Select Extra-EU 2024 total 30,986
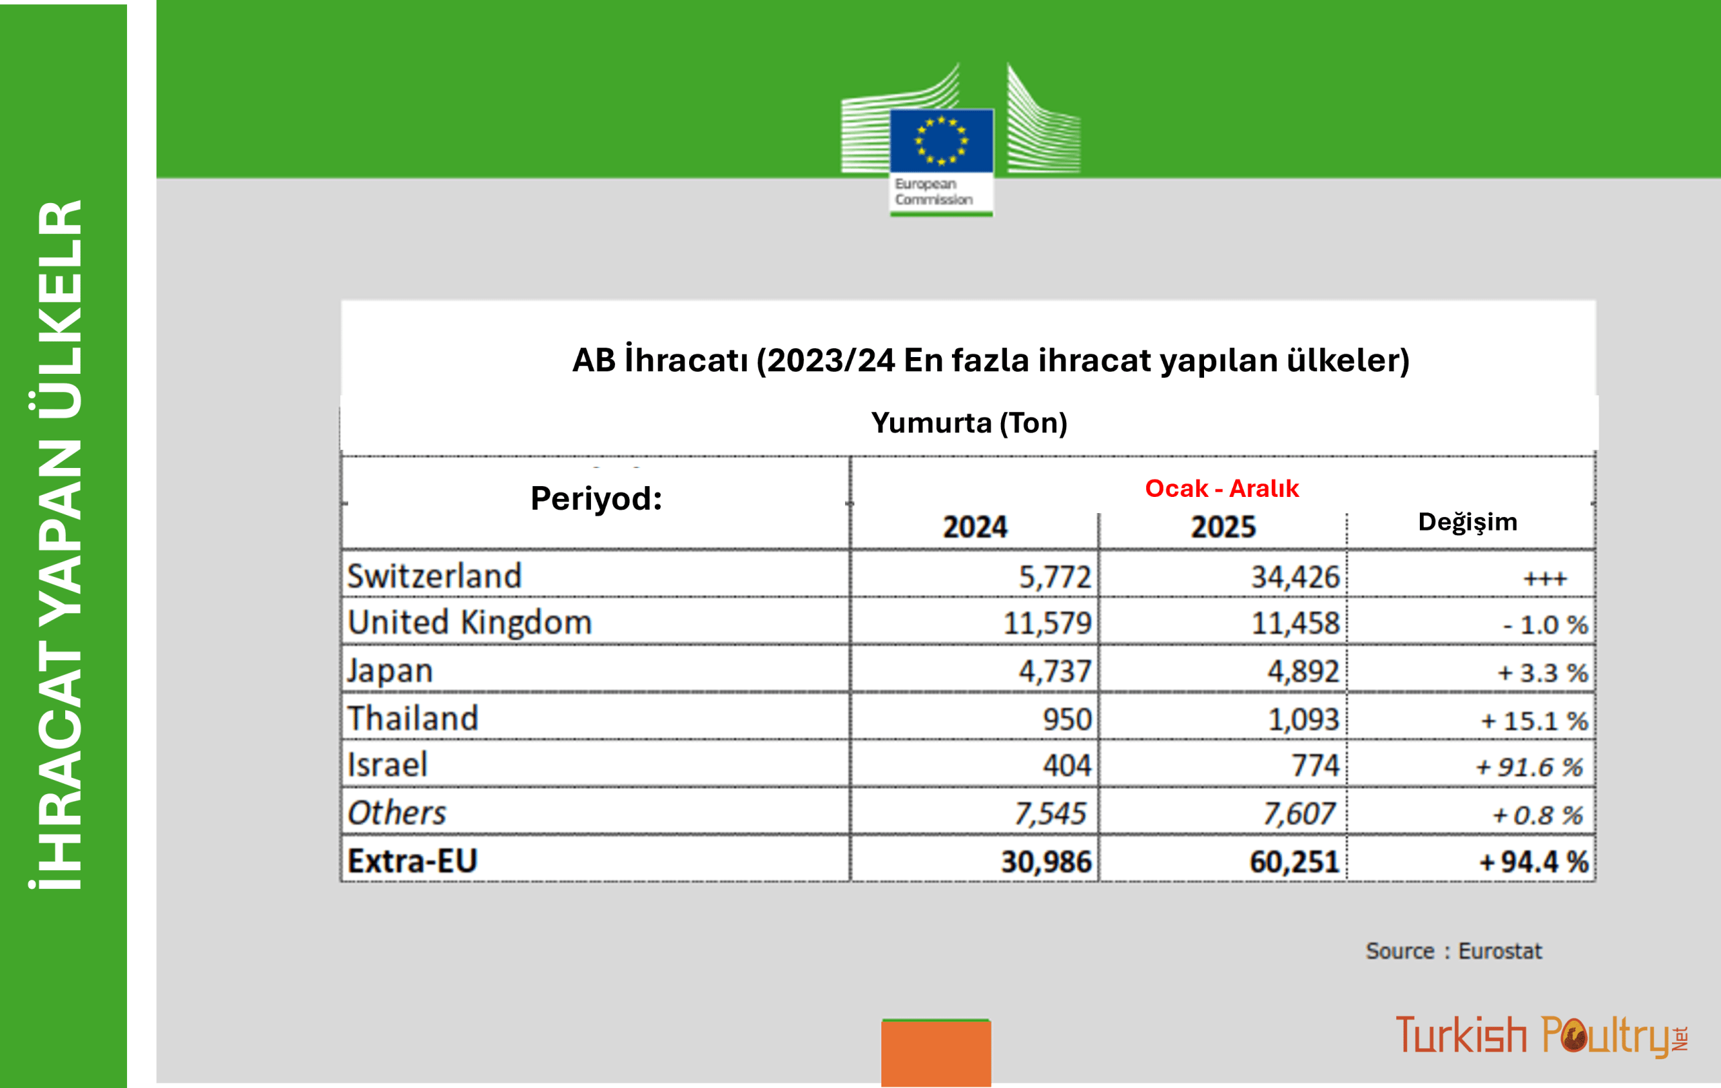 click(x=1046, y=862)
